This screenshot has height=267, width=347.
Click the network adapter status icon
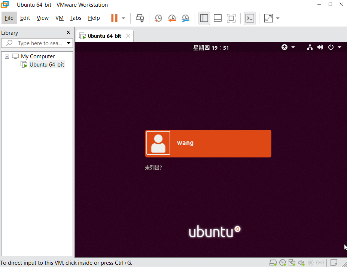(x=292, y=263)
